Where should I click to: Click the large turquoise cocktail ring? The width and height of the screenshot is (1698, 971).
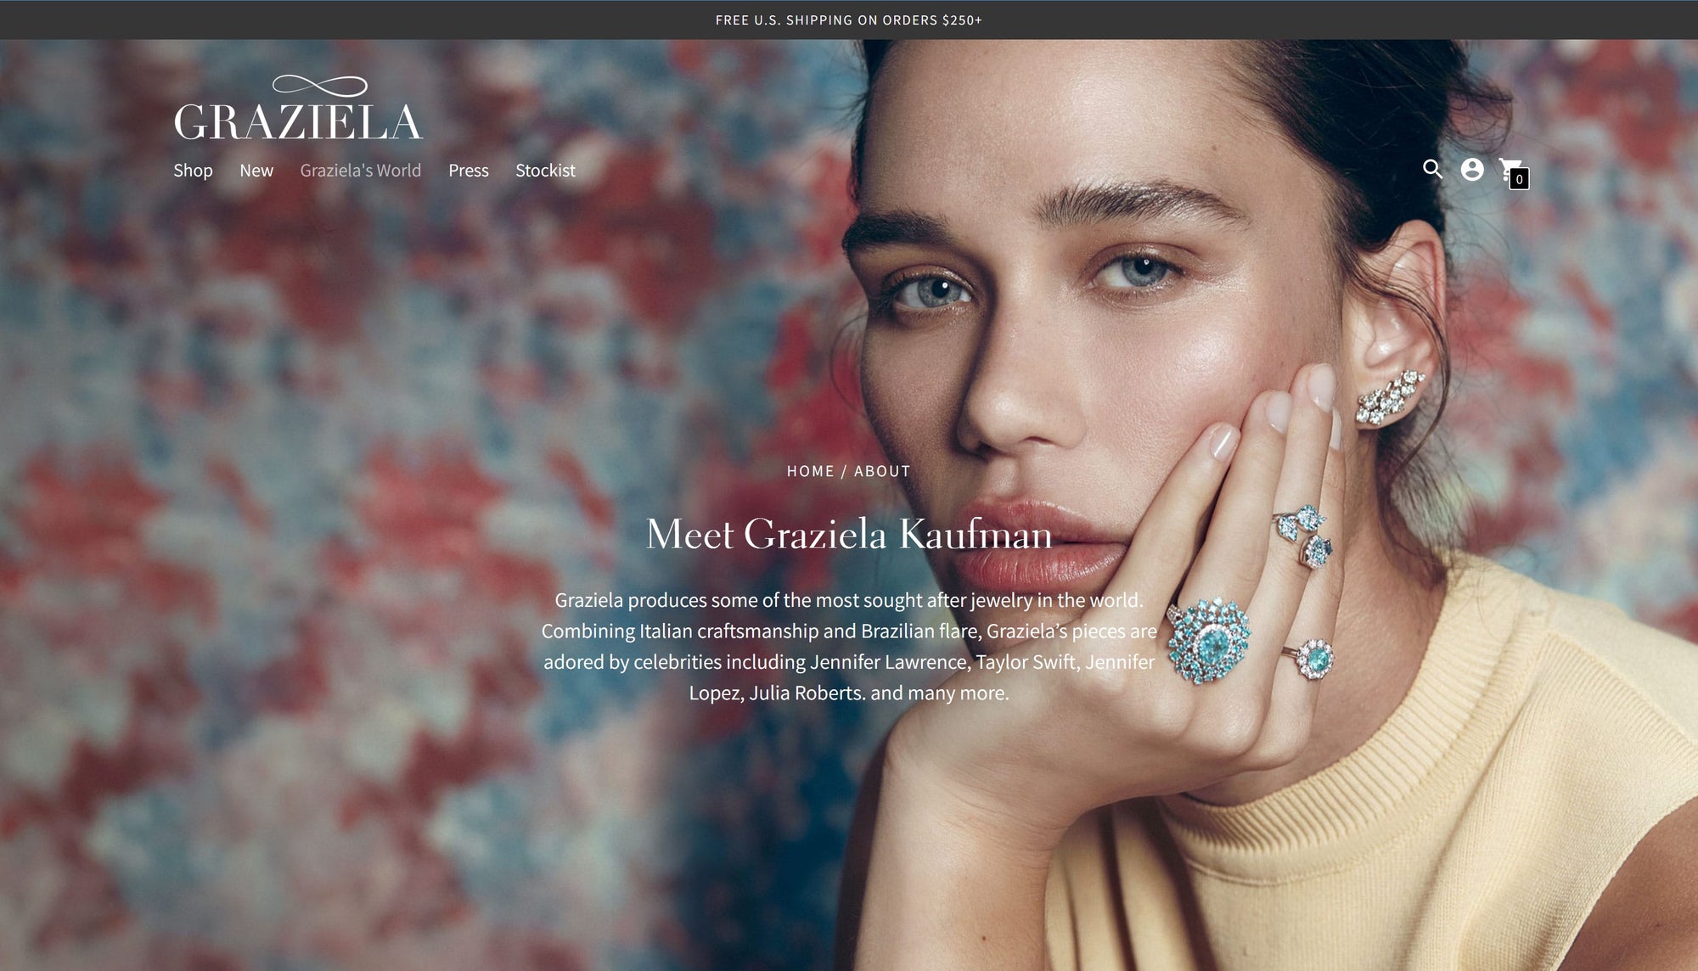pyautogui.click(x=1209, y=639)
